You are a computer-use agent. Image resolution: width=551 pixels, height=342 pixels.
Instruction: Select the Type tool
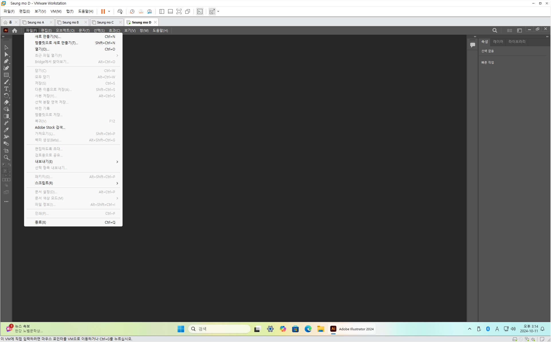click(6, 89)
